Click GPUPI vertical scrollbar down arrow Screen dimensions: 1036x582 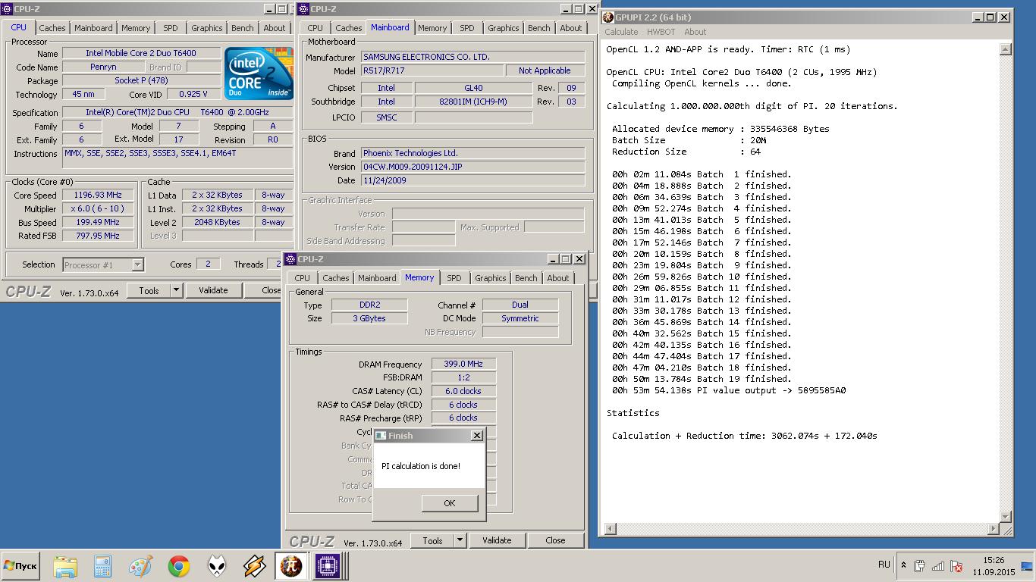pyautogui.click(x=1006, y=517)
